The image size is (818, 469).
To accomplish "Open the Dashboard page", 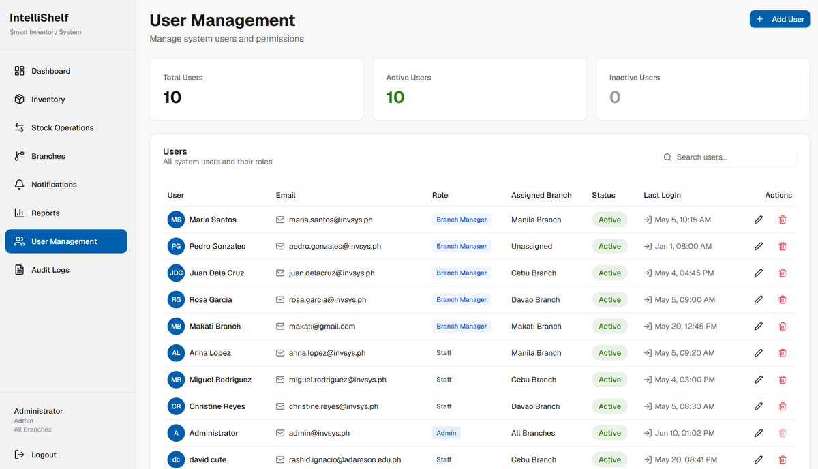I will pos(66,71).
